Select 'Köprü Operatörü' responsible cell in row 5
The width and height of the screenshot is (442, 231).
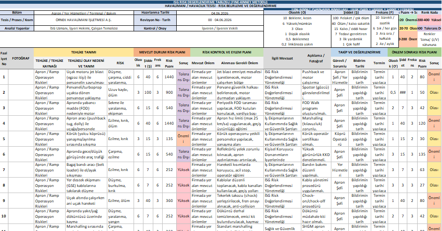coord(340,139)
